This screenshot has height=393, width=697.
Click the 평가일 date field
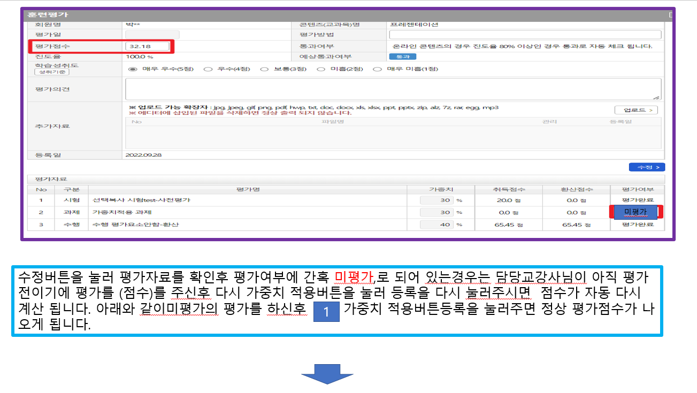pyautogui.click(x=152, y=35)
